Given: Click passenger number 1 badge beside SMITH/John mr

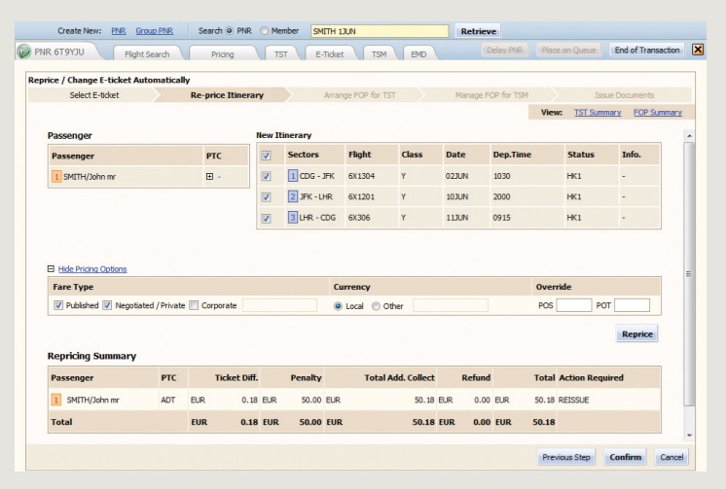Looking at the screenshot, I should click(56, 177).
